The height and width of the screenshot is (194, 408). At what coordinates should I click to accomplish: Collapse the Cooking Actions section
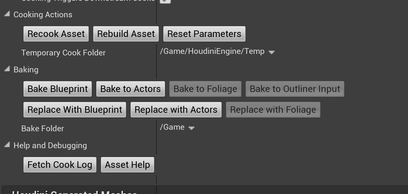7,14
